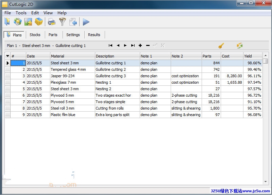Click the Print toolbar icon
Viewport: 272px width, 195px height.
[52, 22]
